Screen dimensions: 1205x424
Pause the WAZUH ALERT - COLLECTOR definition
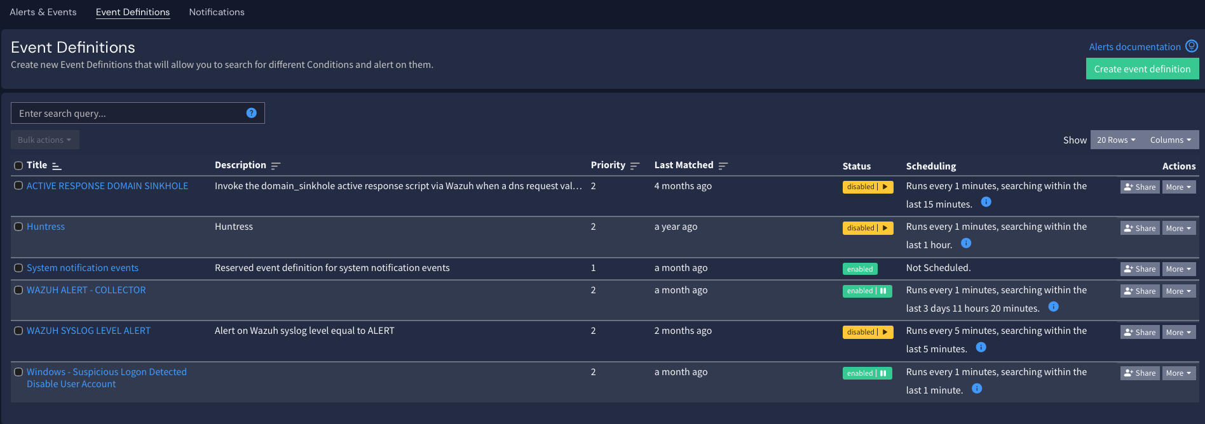[x=883, y=291]
